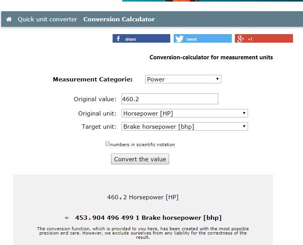Enable the scientific notation checkbox
Image resolution: width=303 pixels, height=245 pixels.
tap(108, 144)
